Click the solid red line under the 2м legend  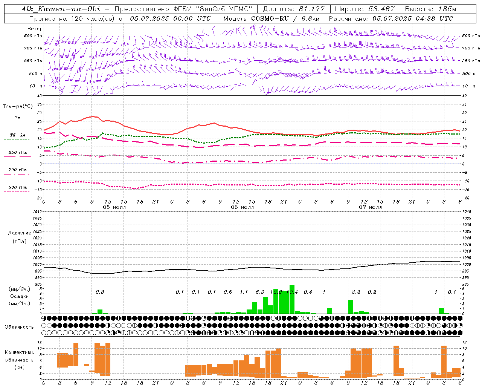(x=17, y=122)
